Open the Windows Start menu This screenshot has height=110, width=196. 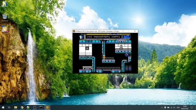coord(3,107)
